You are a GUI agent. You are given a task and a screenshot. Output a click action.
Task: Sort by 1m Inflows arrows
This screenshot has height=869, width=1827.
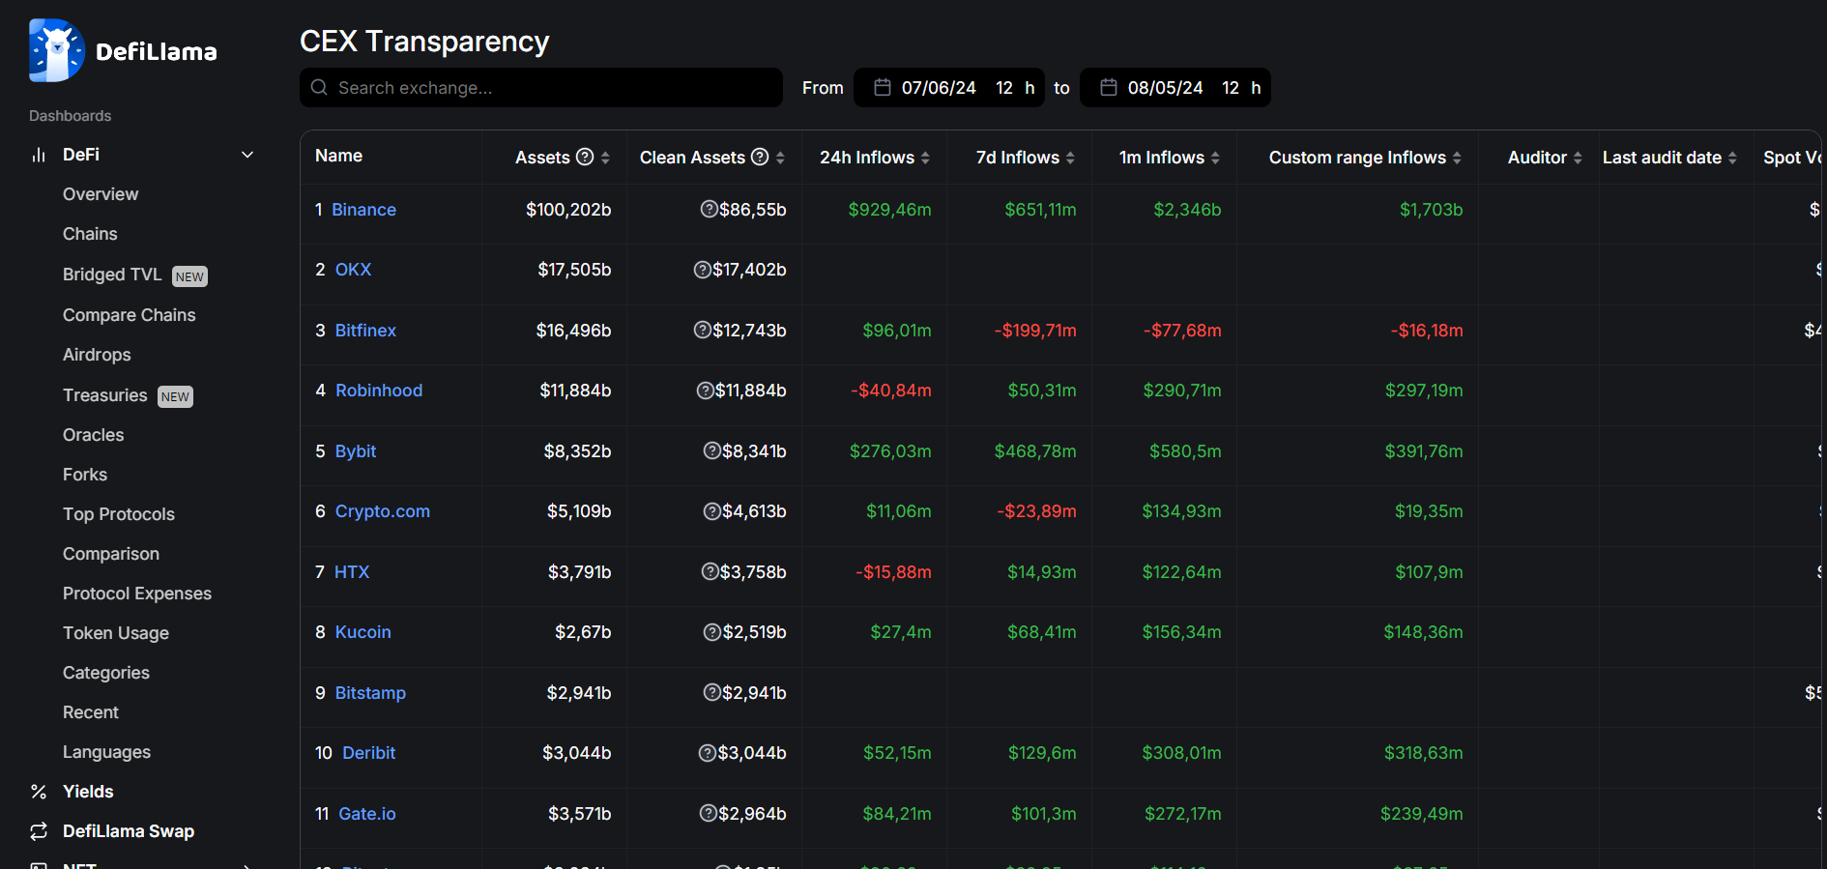(x=1215, y=158)
